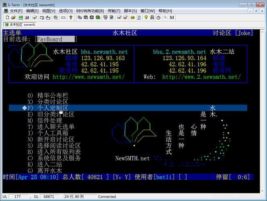Click the vertical scrollbar down arrow
This screenshot has height=201, width=267.
coord(263,191)
